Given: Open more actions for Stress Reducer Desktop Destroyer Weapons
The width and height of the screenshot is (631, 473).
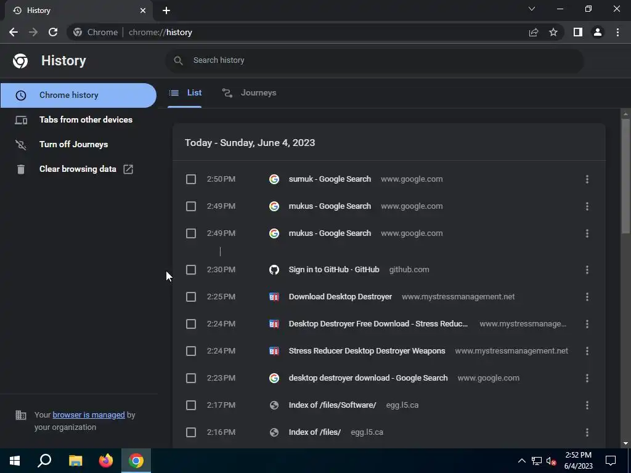Looking at the screenshot, I should (587, 351).
